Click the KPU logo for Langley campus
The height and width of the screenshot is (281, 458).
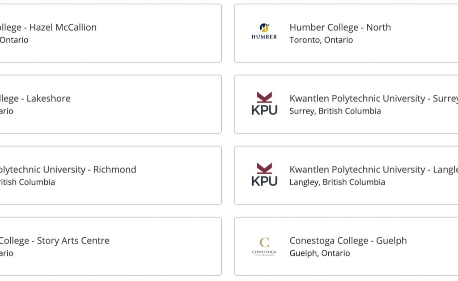coord(264,174)
